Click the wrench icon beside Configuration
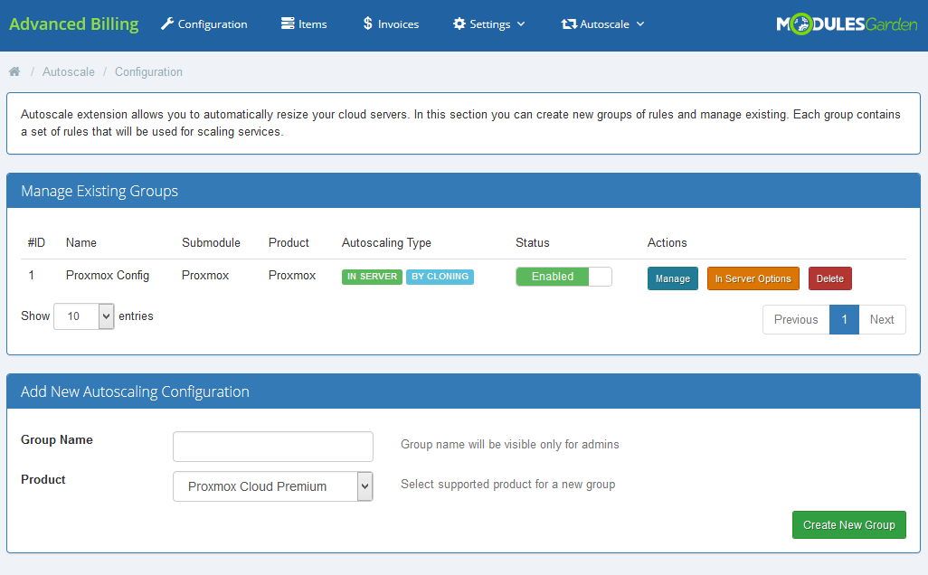The image size is (928, 575). pos(167,24)
